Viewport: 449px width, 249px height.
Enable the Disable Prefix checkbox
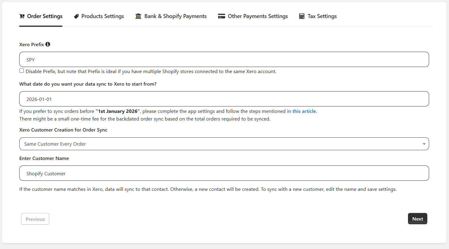(x=22, y=71)
